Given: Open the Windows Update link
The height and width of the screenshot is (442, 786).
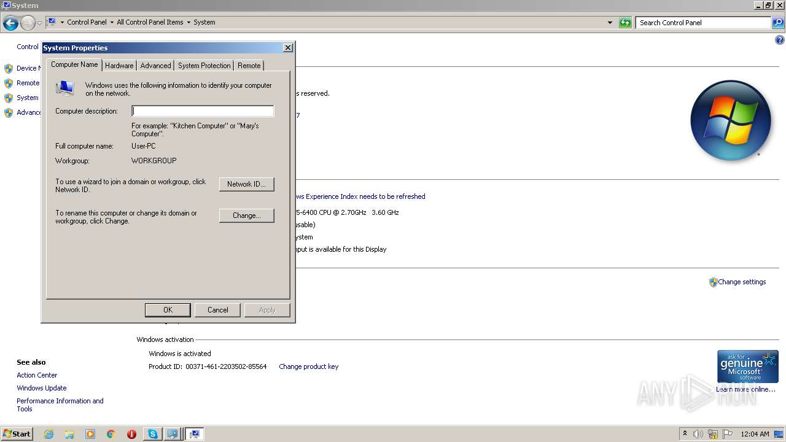Looking at the screenshot, I should [x=42, y=388].
